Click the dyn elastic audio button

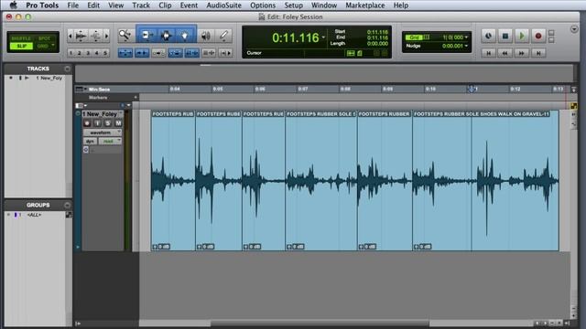click(90, 141)
